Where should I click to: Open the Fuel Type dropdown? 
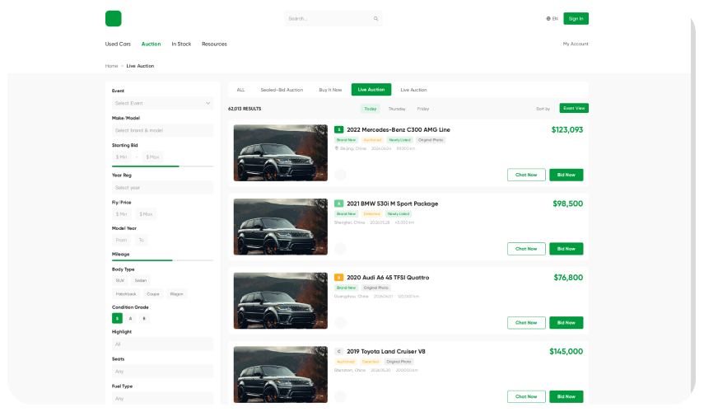(x=162, y=399)
